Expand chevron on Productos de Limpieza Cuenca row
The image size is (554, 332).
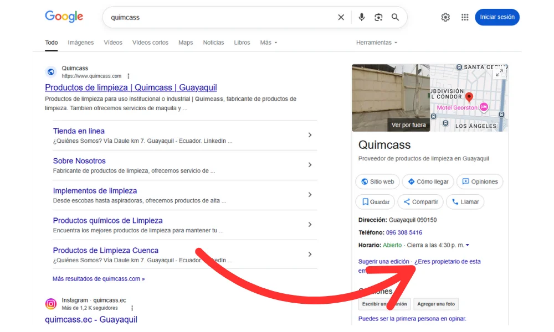(310, 254)
